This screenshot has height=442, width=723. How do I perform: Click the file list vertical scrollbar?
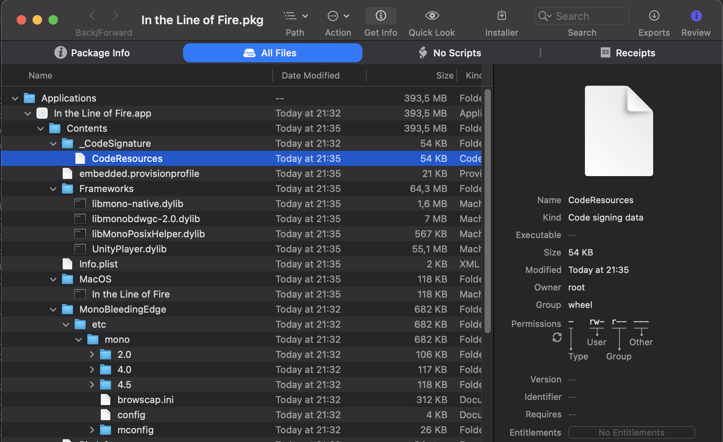[488, 210]
